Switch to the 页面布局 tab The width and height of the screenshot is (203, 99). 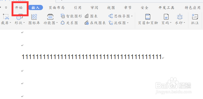coord(57,8)
